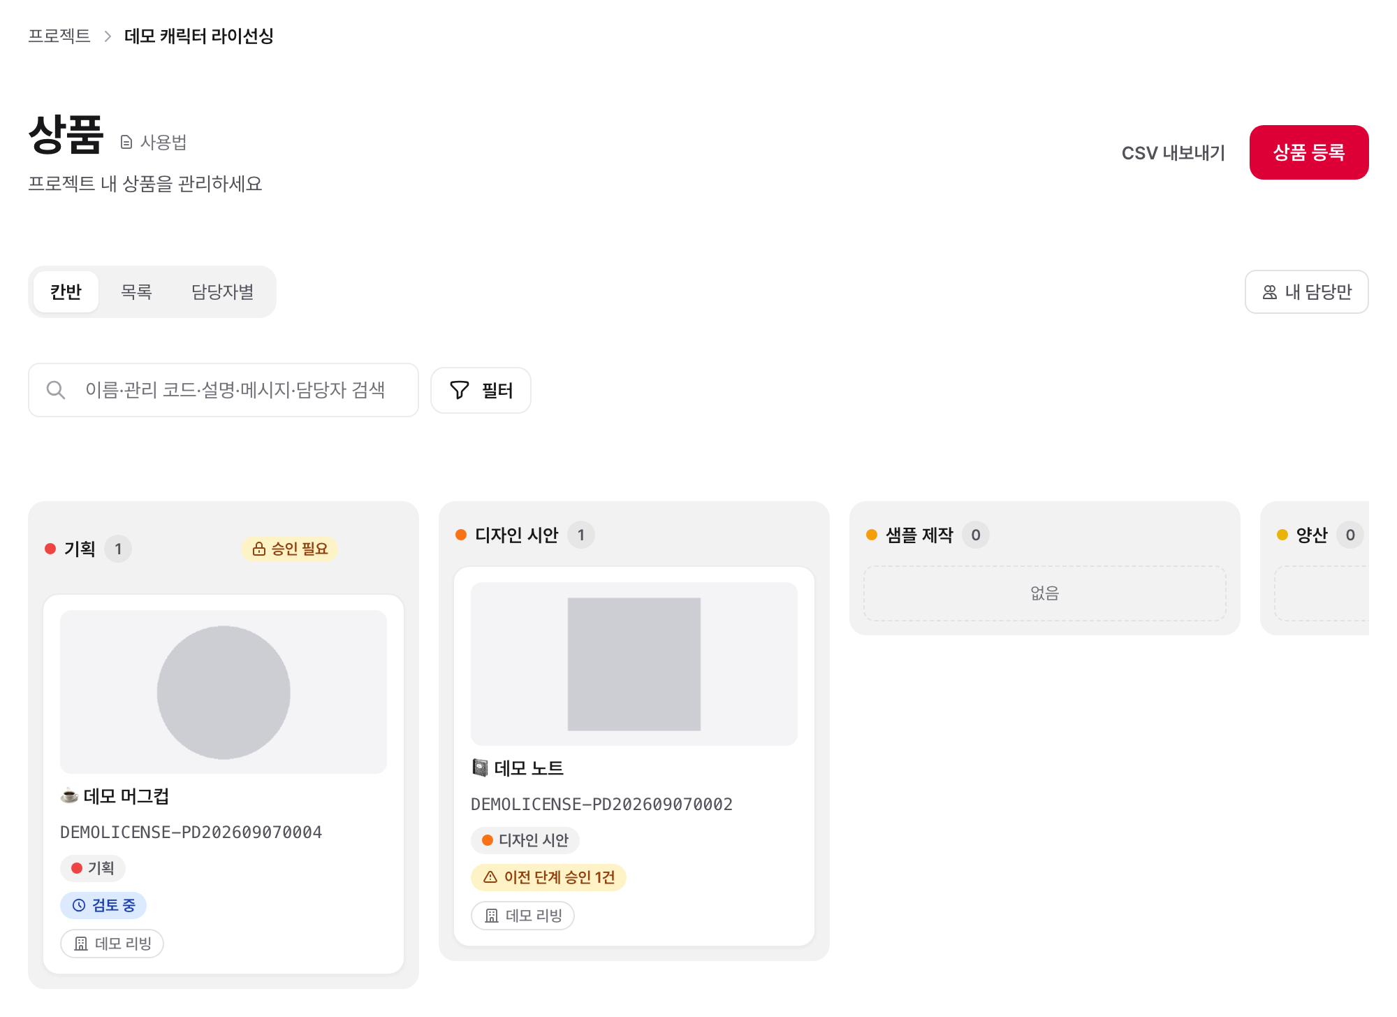Click the breadcrumb chevron separator

pyautogui.click(x=108, y=36)
